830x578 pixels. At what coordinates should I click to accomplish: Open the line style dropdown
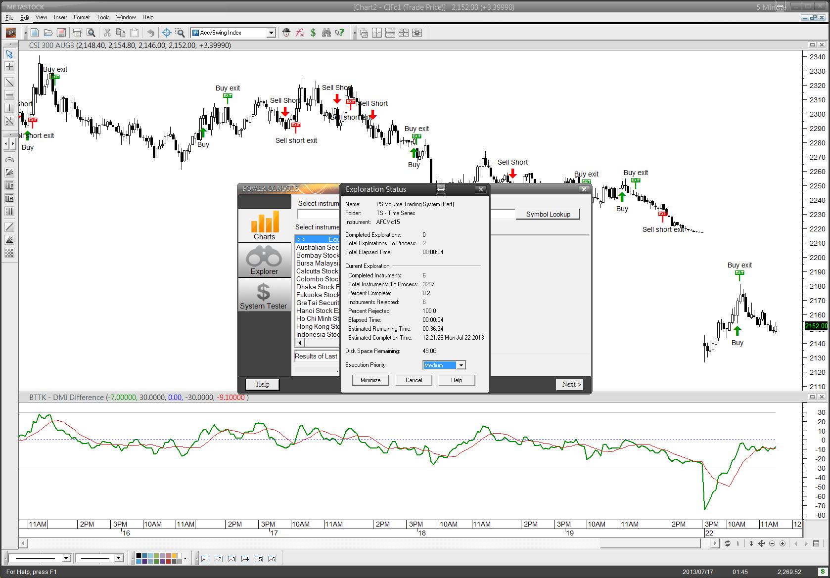(x=66, y=558)
